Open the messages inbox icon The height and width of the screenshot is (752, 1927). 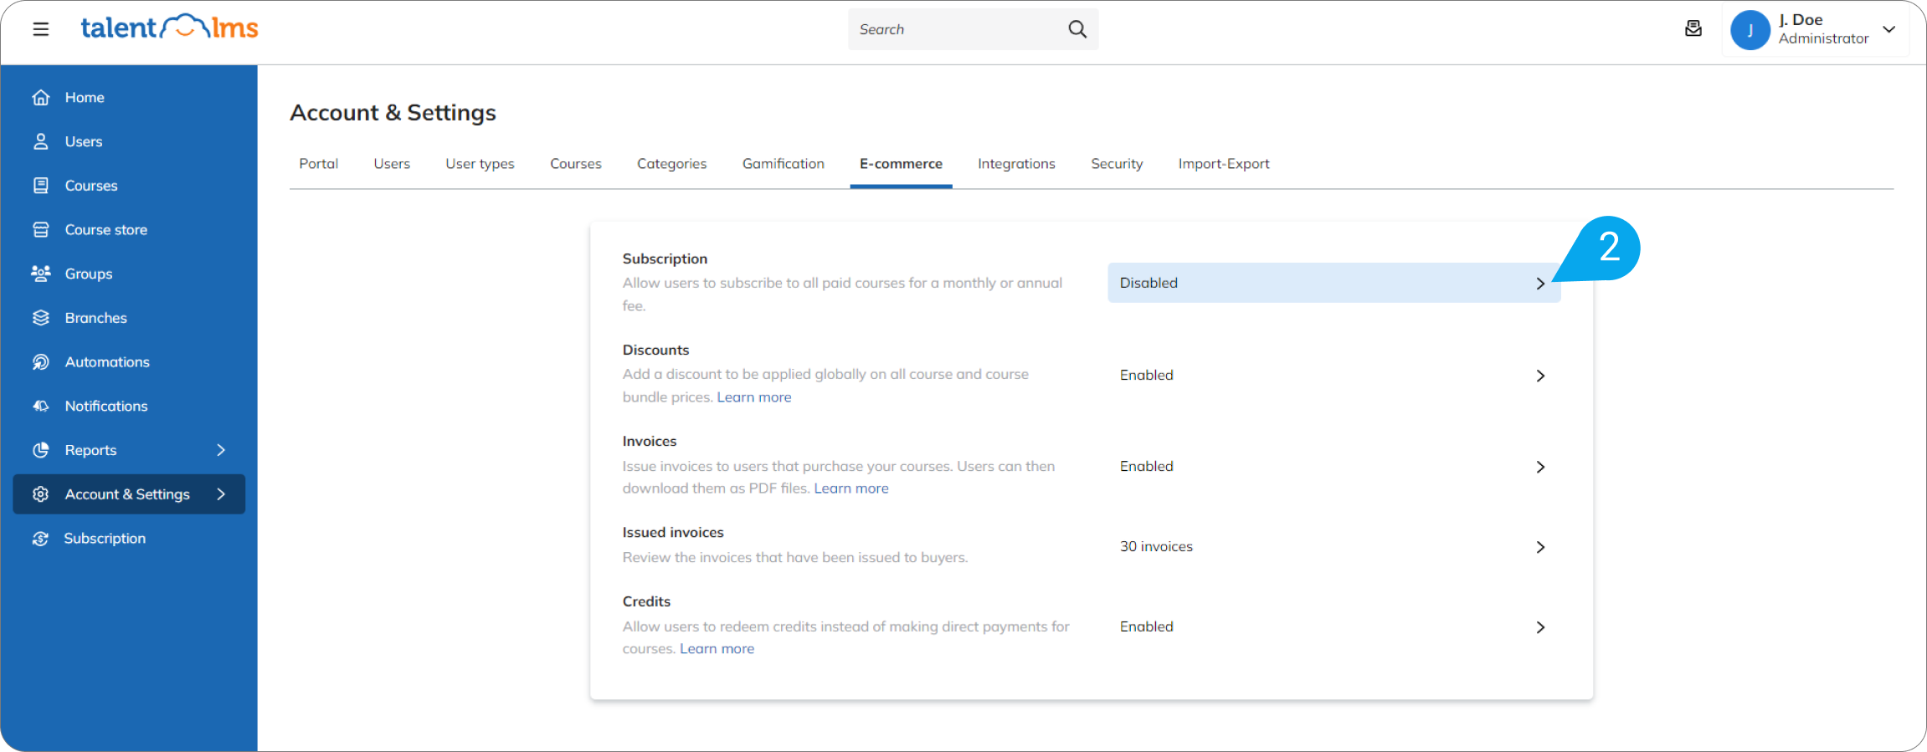[x=1693, y=29]
